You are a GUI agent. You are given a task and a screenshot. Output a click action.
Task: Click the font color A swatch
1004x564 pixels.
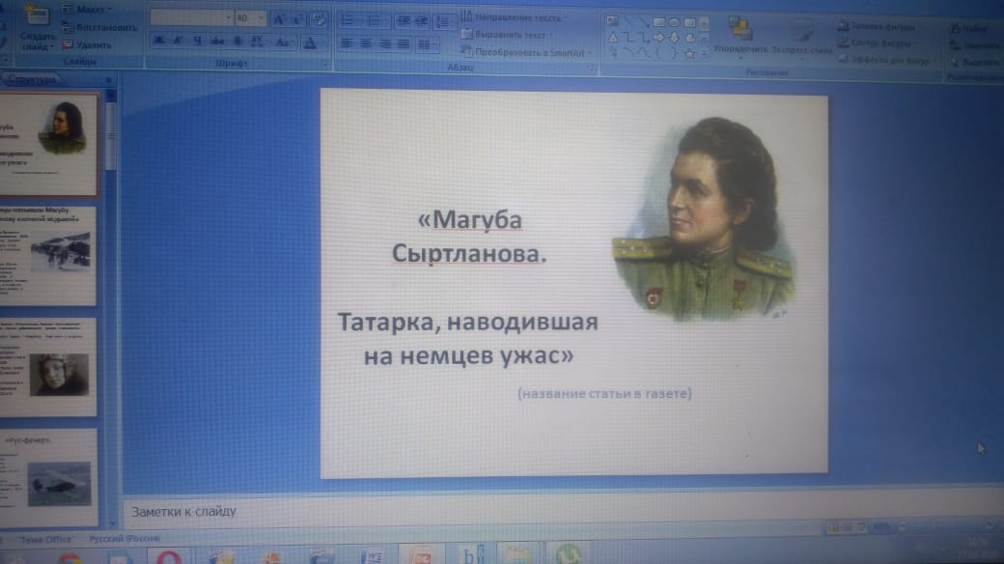[x=310, y=43]
